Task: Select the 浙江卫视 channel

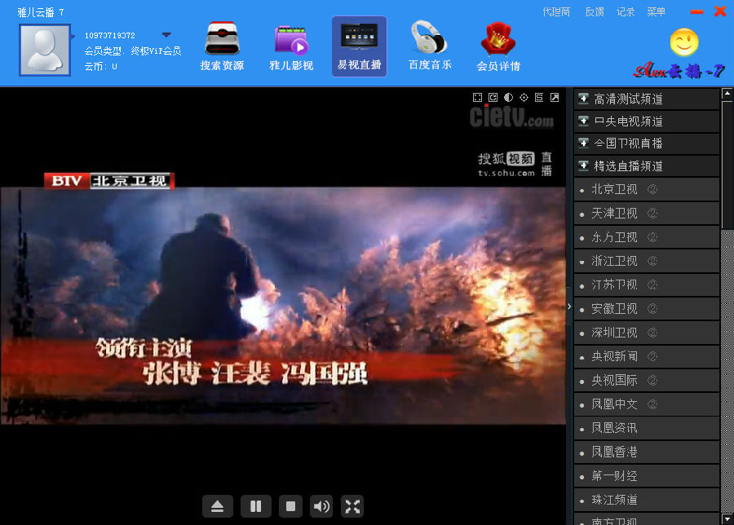Action: coord(647,261)
